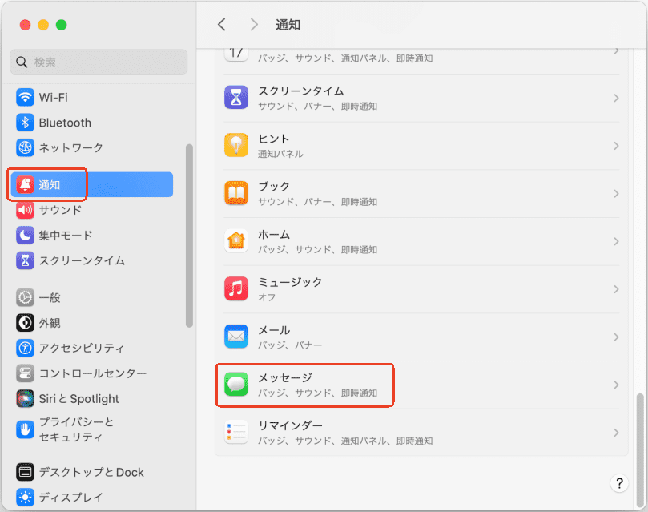This screenshot has width=648, height=512.
Task: Click the ネットワーク globe icon
Action: point(25,147)
